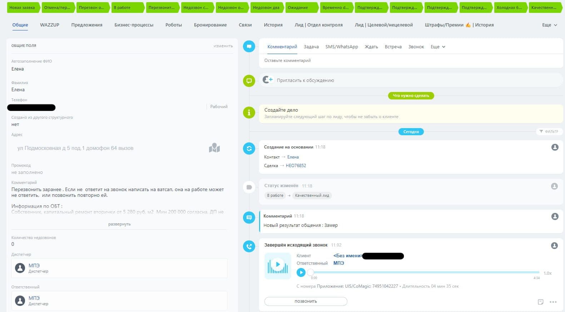Open the Задача activity tab

pyautogui.click(x=311, y=47)
